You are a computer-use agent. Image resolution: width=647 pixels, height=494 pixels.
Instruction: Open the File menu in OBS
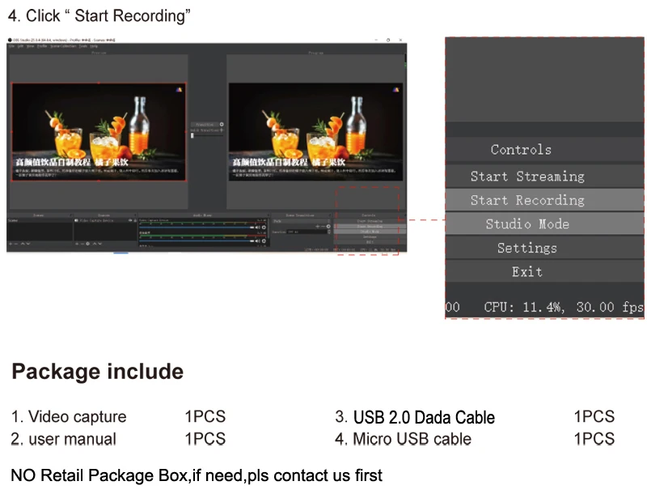tap(11, 46)
